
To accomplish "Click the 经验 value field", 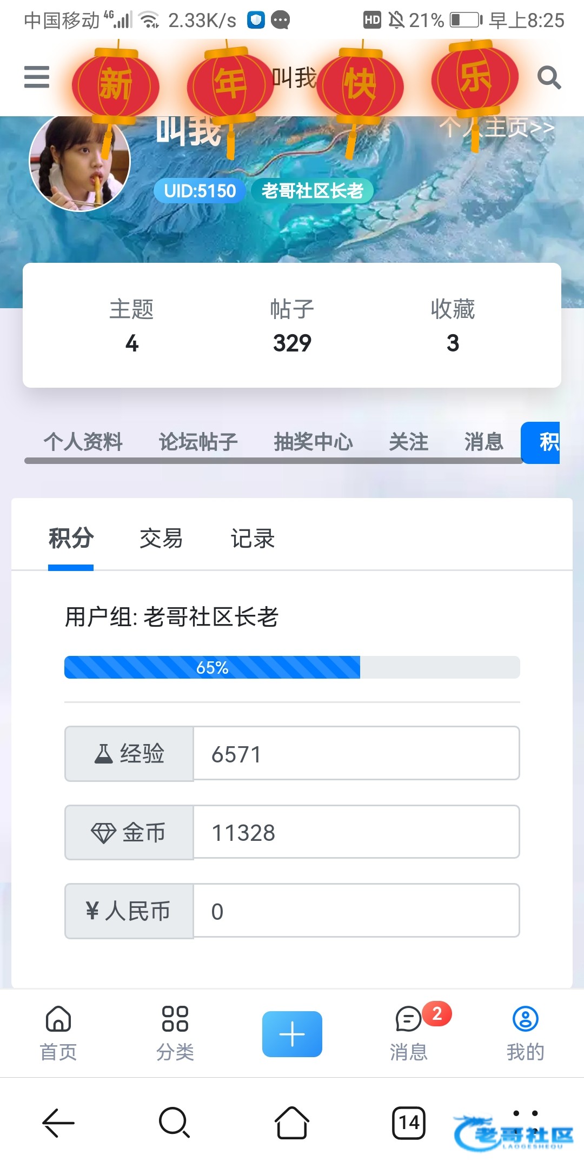I will tap(356, 754).
